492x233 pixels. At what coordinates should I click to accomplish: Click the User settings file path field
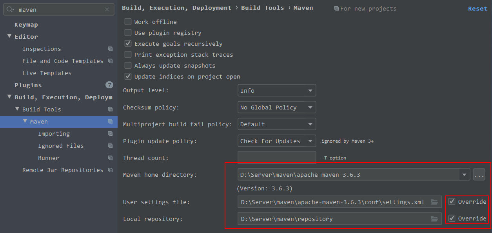point(339,202)
